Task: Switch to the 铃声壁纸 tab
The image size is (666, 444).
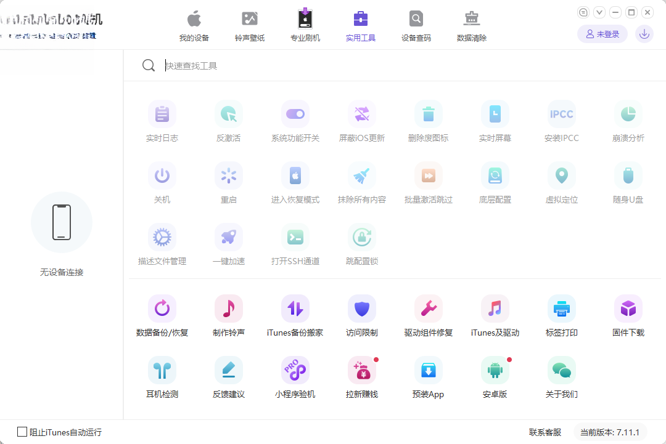Action: [x=250, y=26]
